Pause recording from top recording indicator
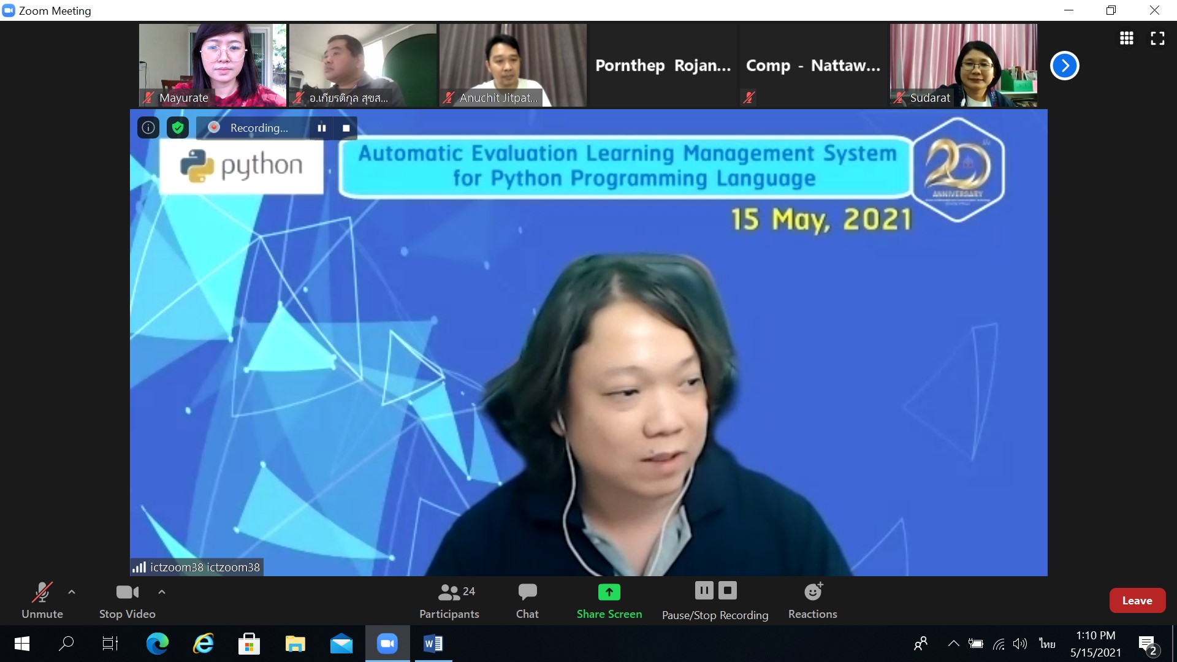The height and width of the screenshot is (662, 1177). tap(322, 128)
